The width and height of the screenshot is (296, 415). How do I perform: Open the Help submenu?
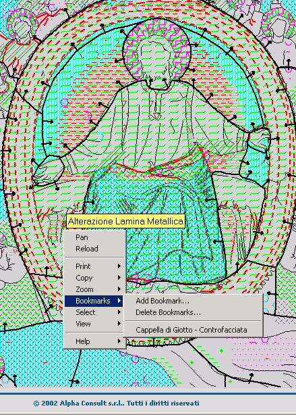click(94, 341)
